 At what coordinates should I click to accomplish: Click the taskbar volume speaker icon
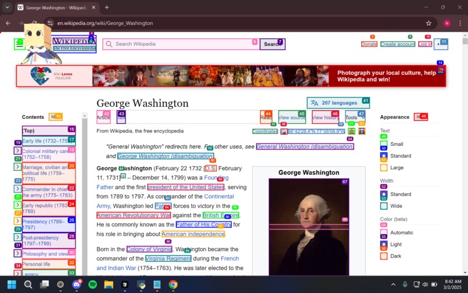coord(425,284)
